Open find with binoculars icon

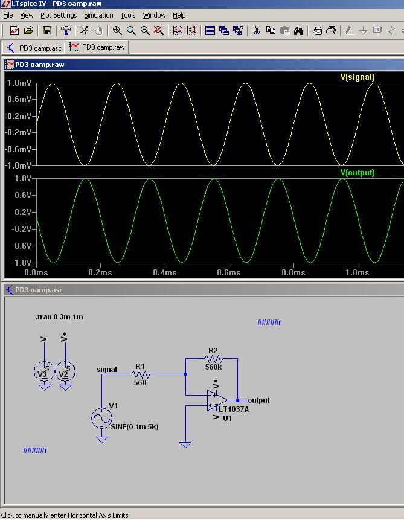tap(298, 31)
